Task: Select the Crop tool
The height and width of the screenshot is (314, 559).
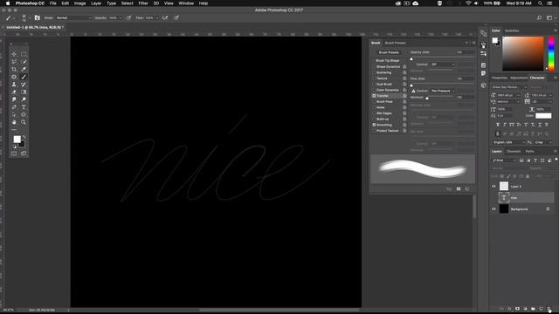Action: [x=14, y=69]
